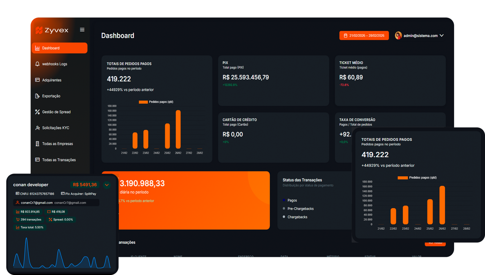This screenshot has width=485, height=275.
Task: Click the webhooks Logs bell icon
Action: 37,64
